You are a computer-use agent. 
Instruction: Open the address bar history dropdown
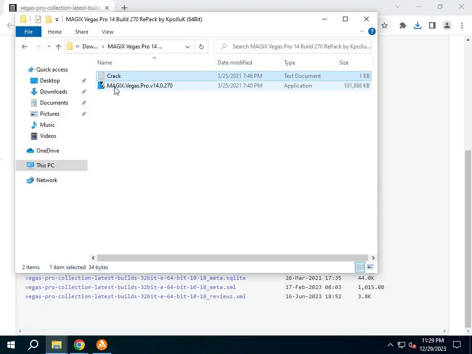coord(188,47)
